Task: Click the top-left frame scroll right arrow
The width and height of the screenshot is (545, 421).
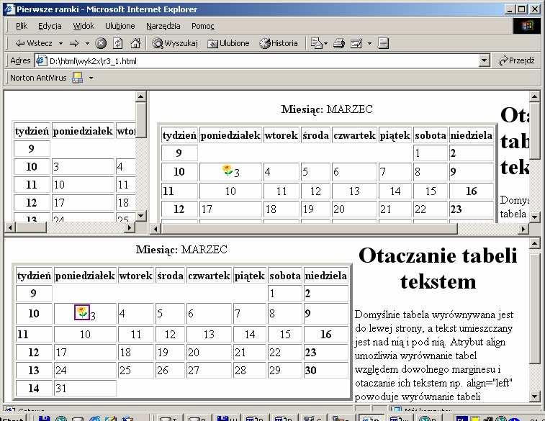Action: tap(130, 227)
